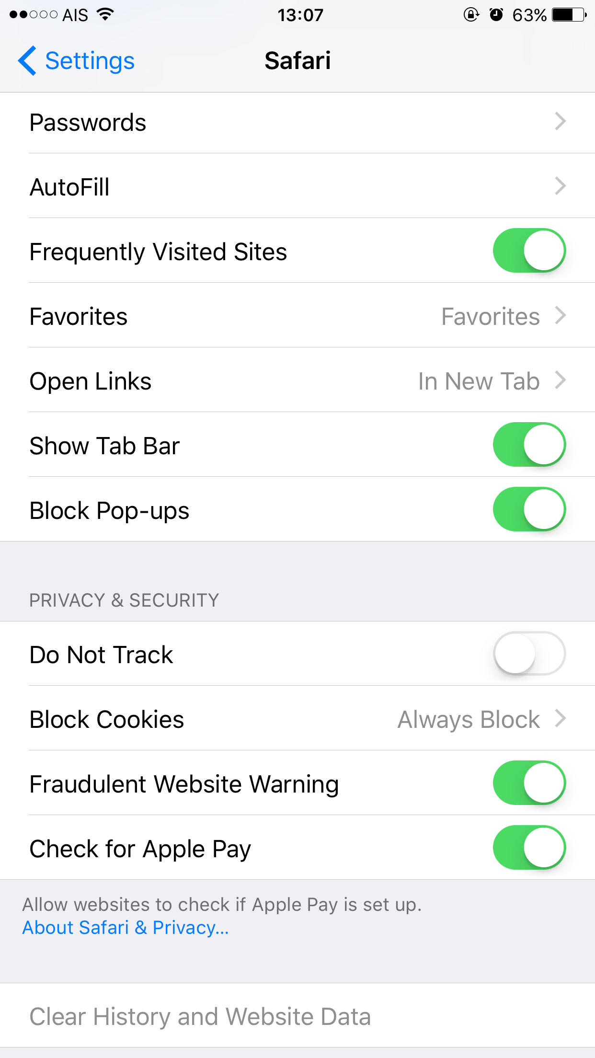Select Clear History and Website Data
Screen dimensions: 595x1058
point(297,1016)
